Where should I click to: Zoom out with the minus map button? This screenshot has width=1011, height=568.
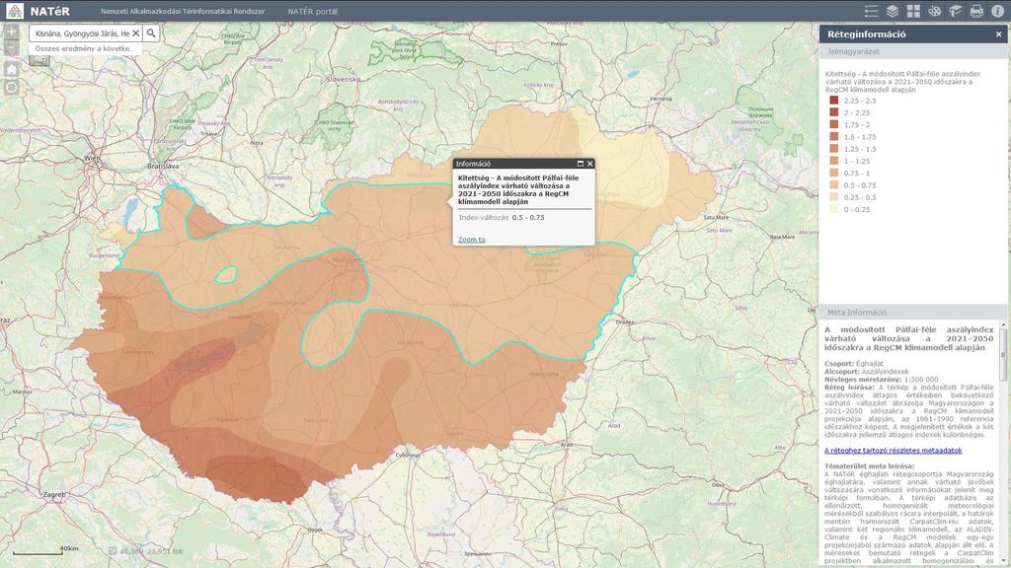click(12, 49)
